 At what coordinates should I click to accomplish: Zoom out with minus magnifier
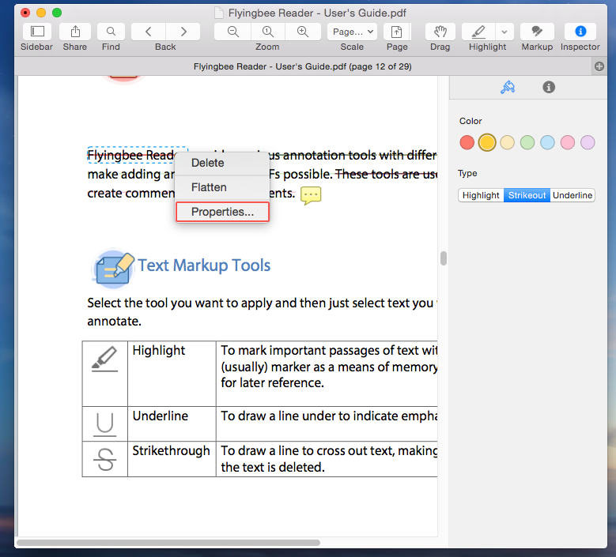(x=232, y=32)
